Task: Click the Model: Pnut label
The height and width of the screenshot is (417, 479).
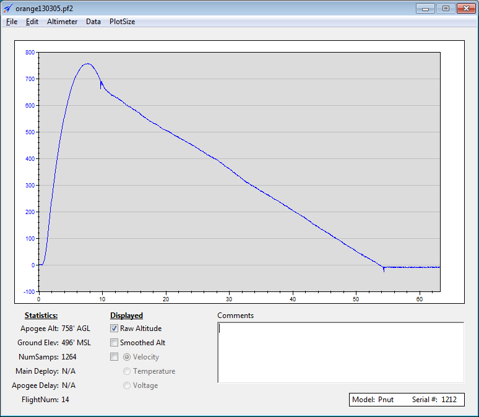Action: pos(373,400)
